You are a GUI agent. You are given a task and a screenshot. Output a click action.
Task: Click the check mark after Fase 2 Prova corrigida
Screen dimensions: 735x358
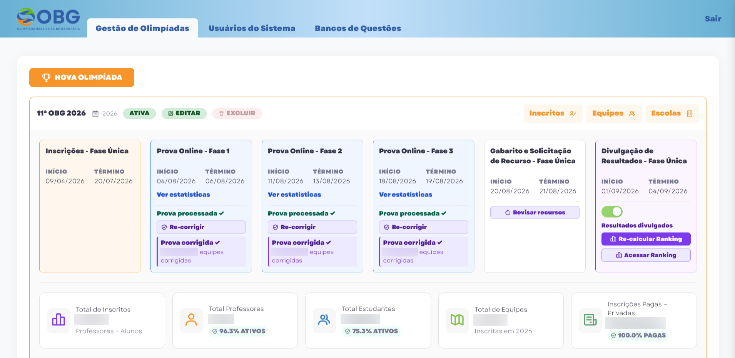coord(328,243)
